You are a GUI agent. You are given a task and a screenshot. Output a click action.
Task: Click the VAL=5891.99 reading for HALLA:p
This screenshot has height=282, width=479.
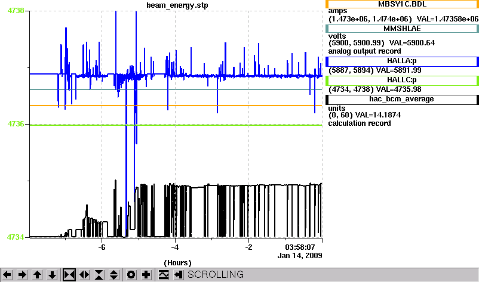[398, 70]
